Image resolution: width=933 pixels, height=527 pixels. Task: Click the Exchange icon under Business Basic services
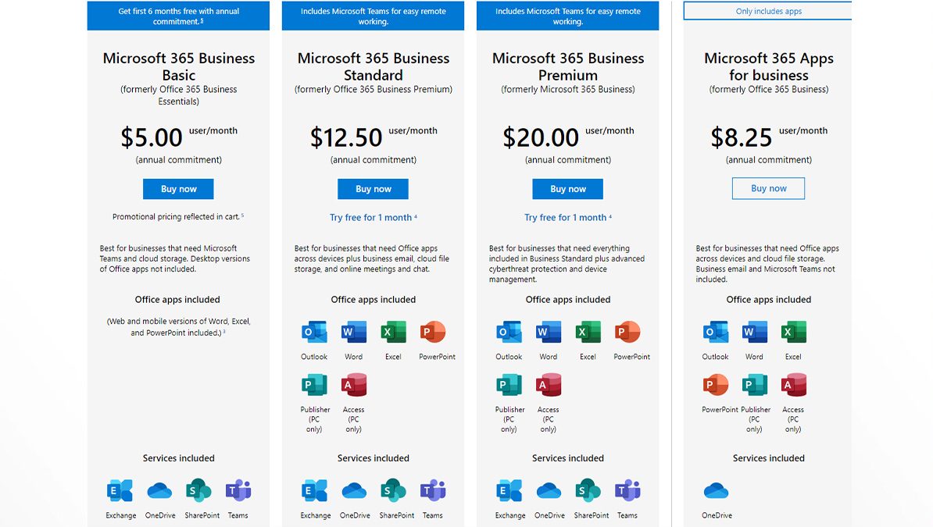[121, 490]
